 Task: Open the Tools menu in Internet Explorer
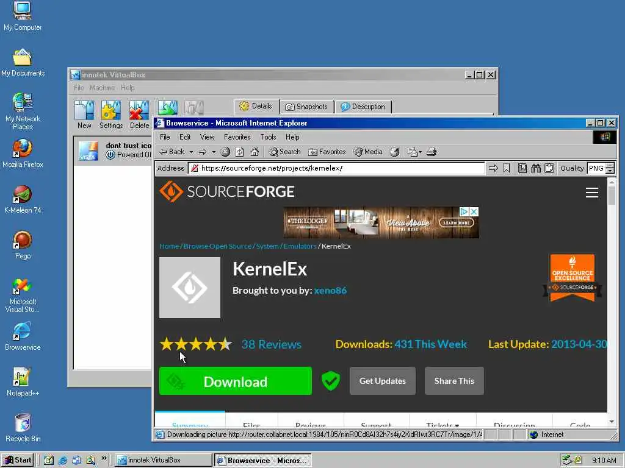(268, 137)
